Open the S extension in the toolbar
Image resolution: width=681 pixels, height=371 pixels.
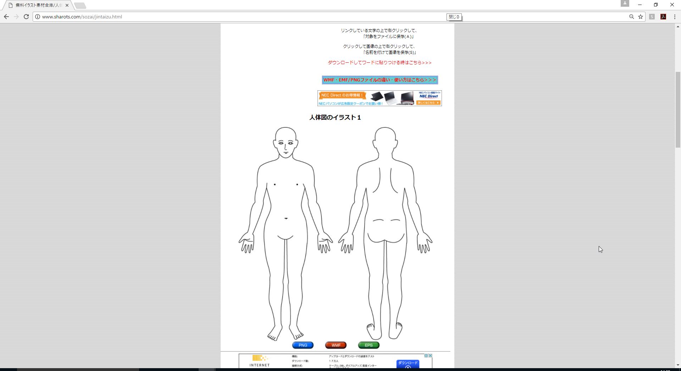pos(652,17)
